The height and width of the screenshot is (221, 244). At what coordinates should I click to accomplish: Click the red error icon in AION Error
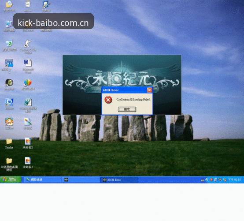tap(108, 100)
